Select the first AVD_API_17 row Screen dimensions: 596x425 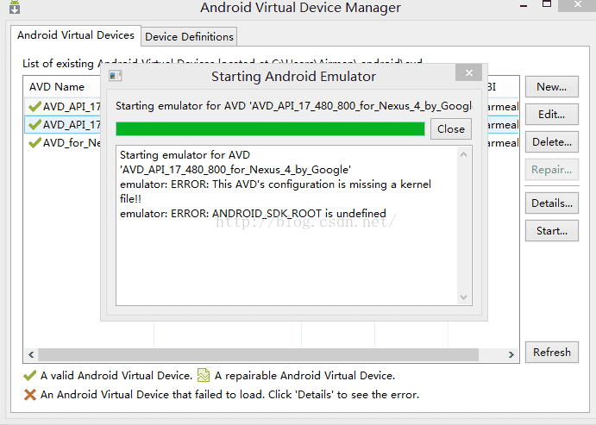tap(64, 106)
